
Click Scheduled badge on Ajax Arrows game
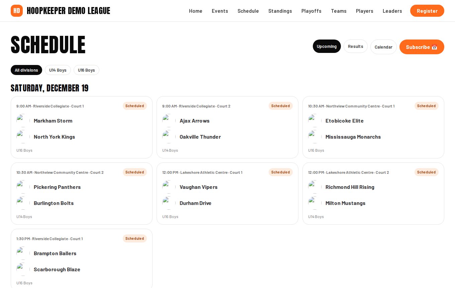pyautogui.click(x=281, y=106)
